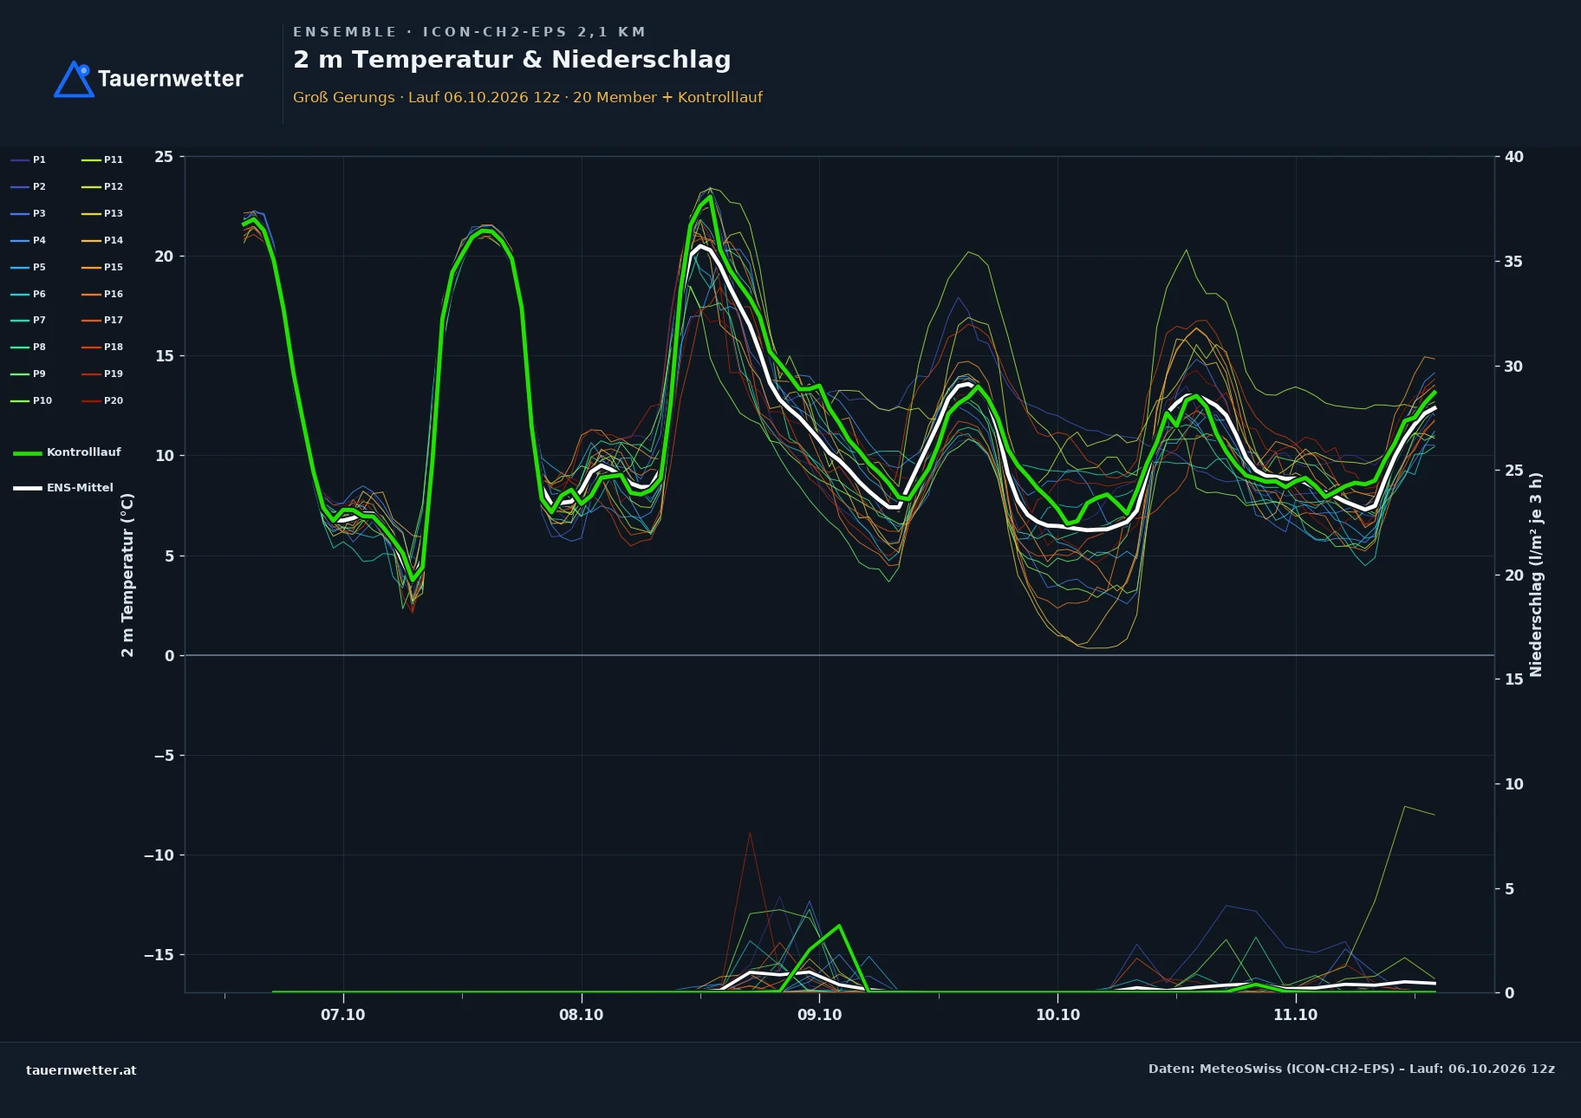Viewport: 1581px width, 1118px height.
Task: Pick the P4 legend entry
Action: tap(29, 240)
